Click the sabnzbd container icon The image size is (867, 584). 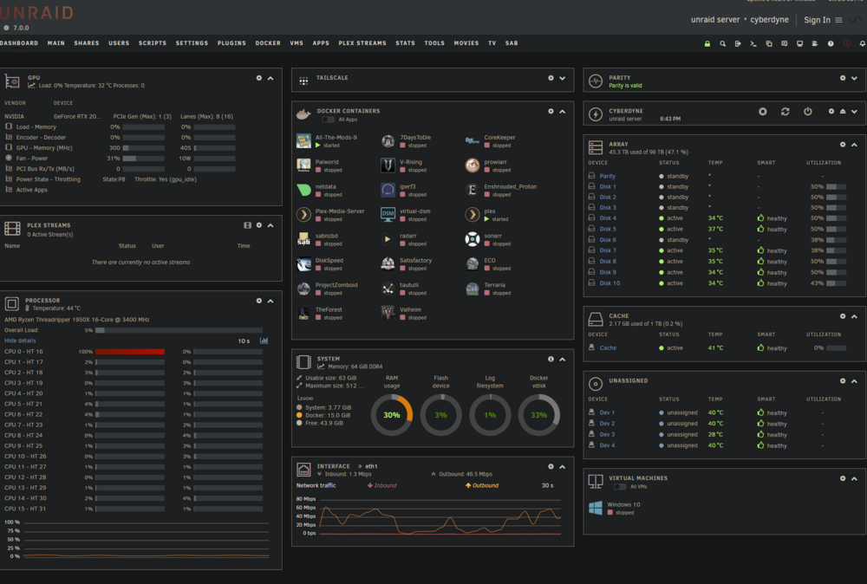(303, 239)
